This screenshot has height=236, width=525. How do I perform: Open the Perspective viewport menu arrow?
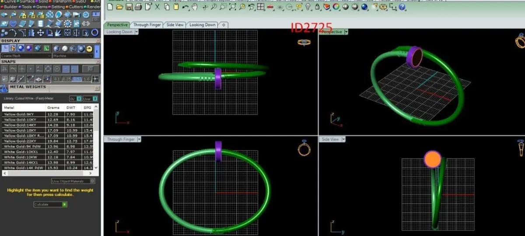click(x=346, y=32)
